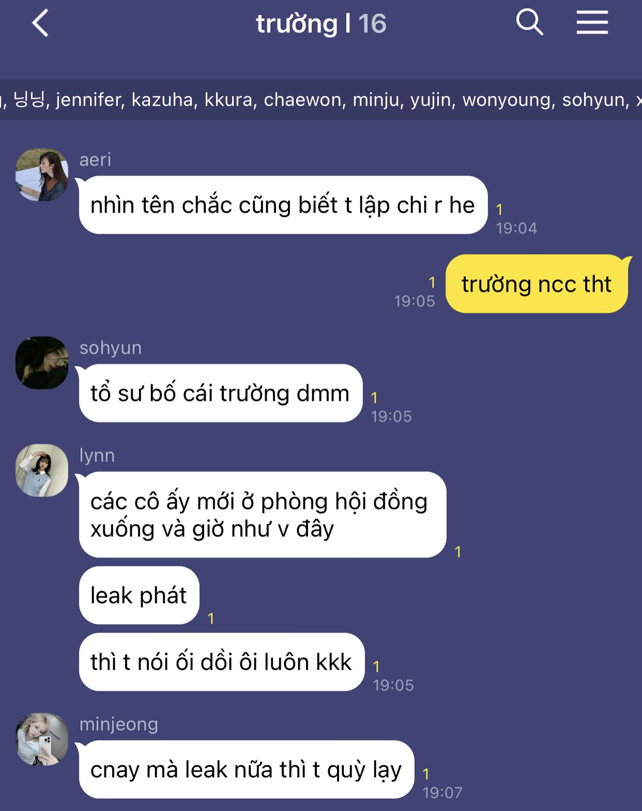Select yellow bubble trường ncc tht
642x811 pixels.
[x=537, y=284]
